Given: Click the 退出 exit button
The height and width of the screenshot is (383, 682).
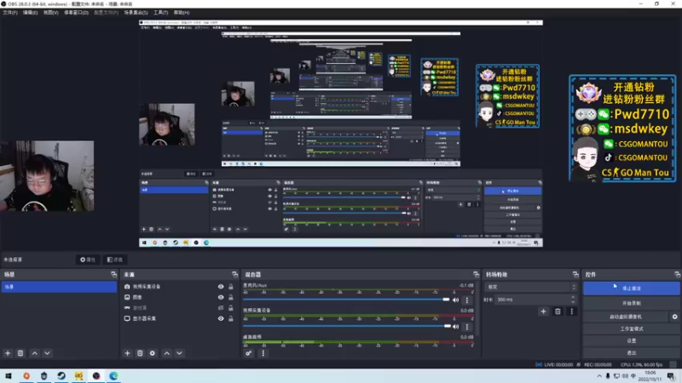Looking at the screenshot, I should click(631, 352).
